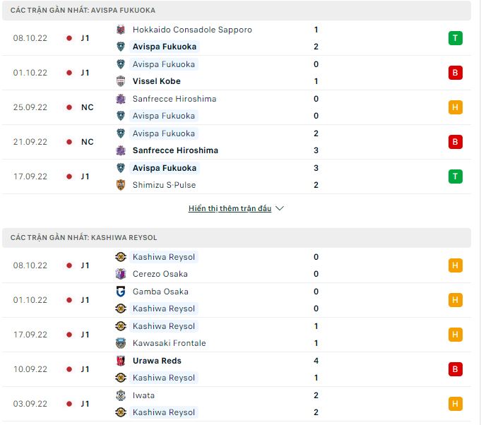Click the Vissel Kobe team crest
481x425 pixels.
121,81
